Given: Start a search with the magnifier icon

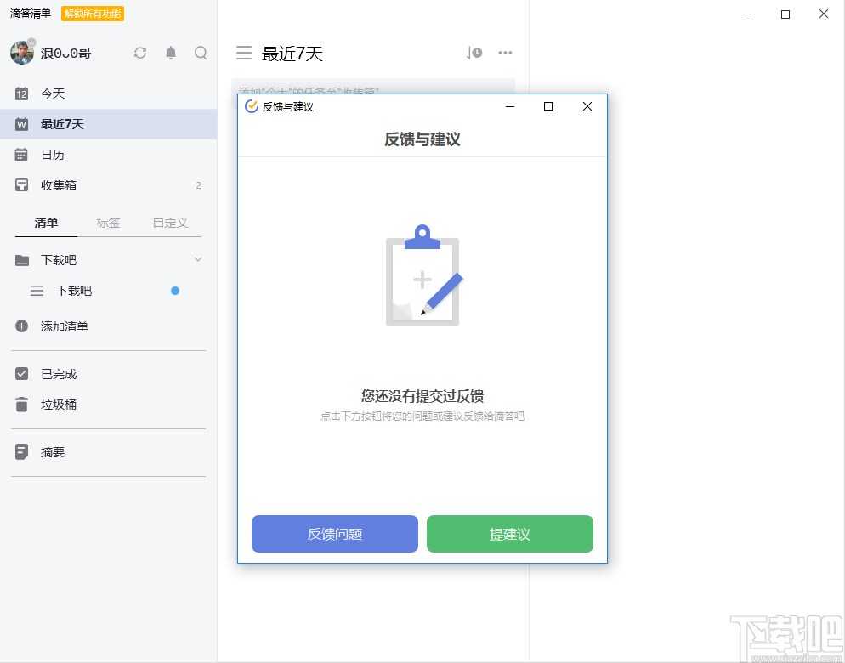Looking at the screenshot, I should [x=201, y=53].
